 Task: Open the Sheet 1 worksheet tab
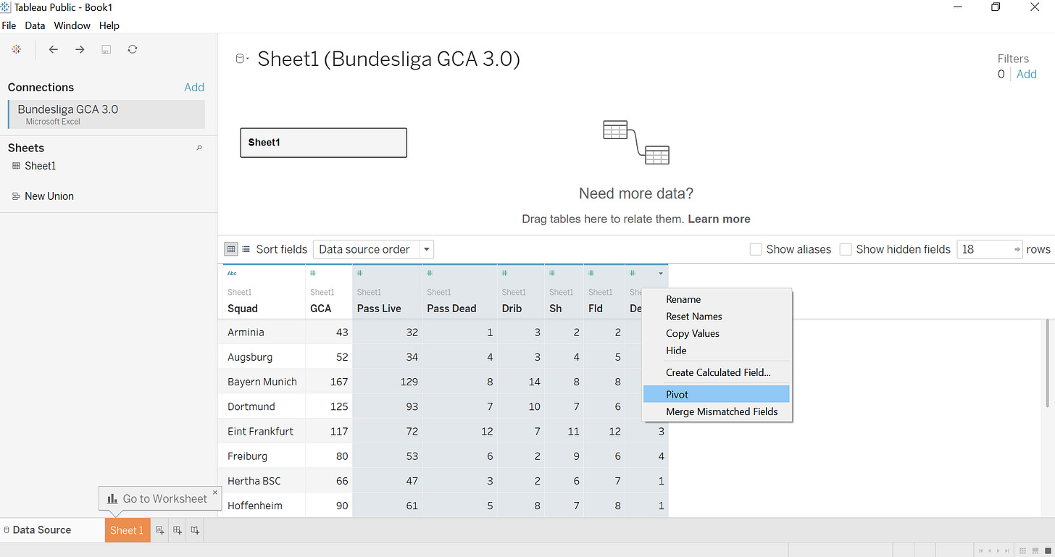click(x=128, y=530)
